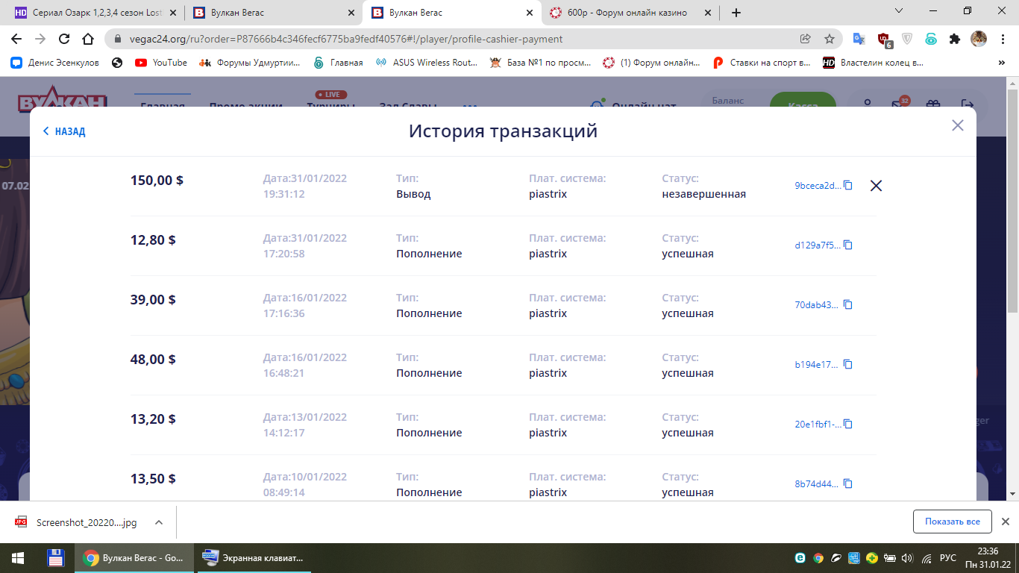The height and width of the screenshot is (573, 1019).
Task: Open the floppy disk taskbar app
Action: point(54,558)
